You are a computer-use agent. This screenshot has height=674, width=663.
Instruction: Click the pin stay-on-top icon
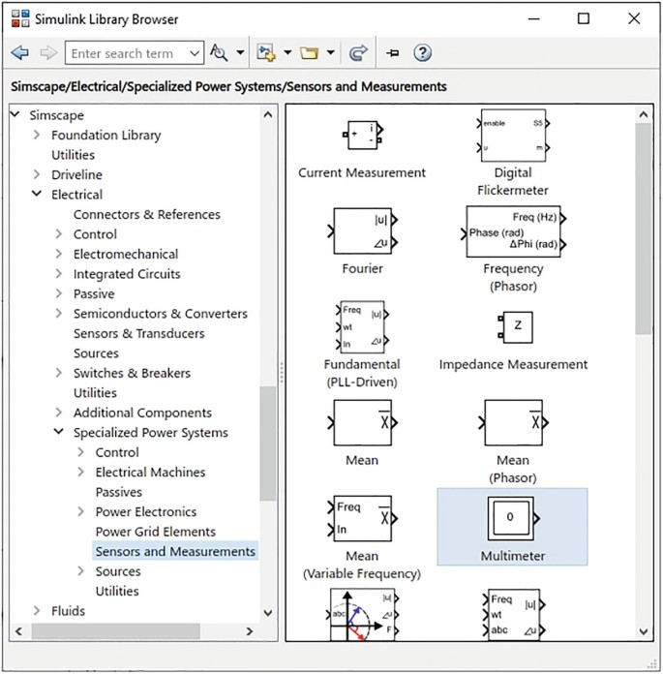point(392,53)
